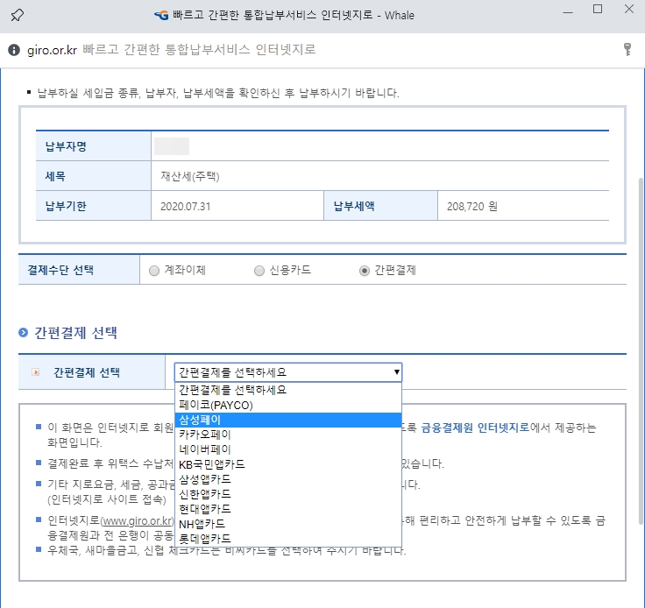Click the Giro logo in the title
This screenshot has width=645, height=608.
click(x=161, y=16)
